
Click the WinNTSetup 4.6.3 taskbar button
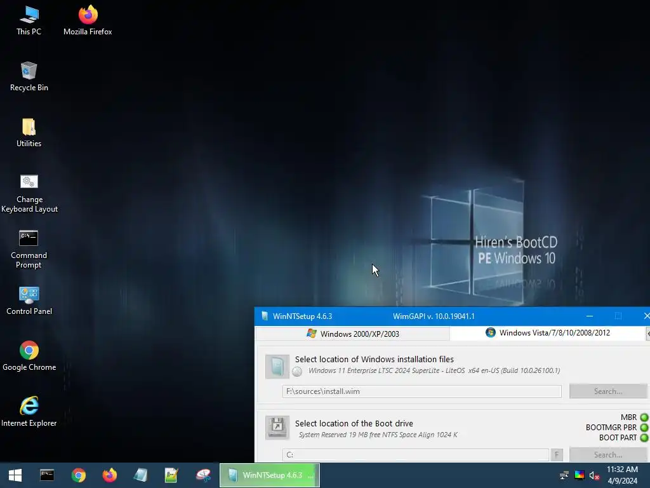[x=269, y=475]
